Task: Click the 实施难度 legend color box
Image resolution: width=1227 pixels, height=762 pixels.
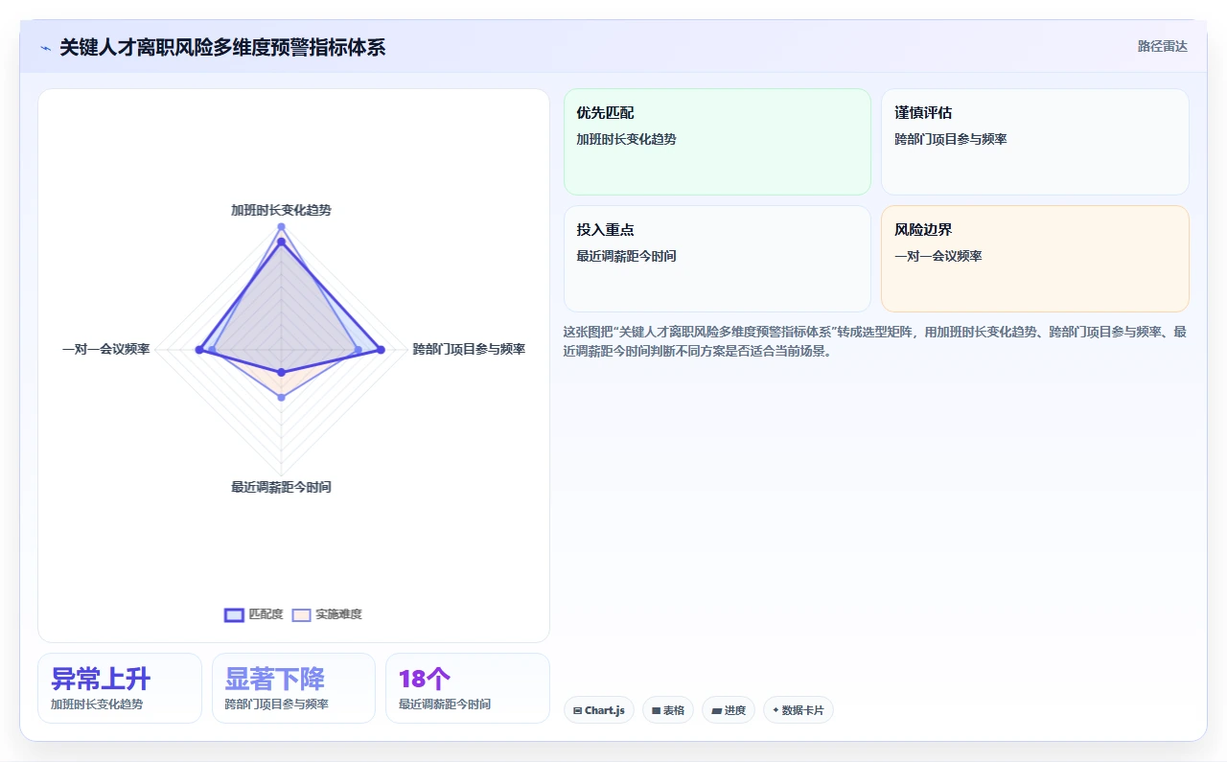Action: click(302, 614)
